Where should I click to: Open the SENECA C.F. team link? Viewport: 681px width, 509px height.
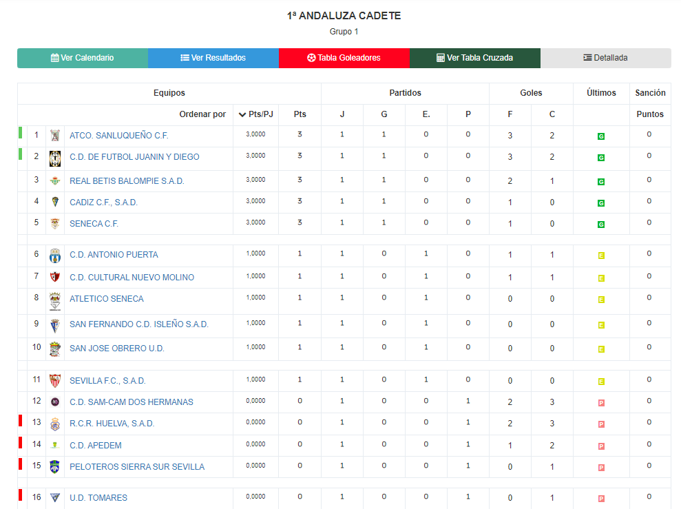94,224
